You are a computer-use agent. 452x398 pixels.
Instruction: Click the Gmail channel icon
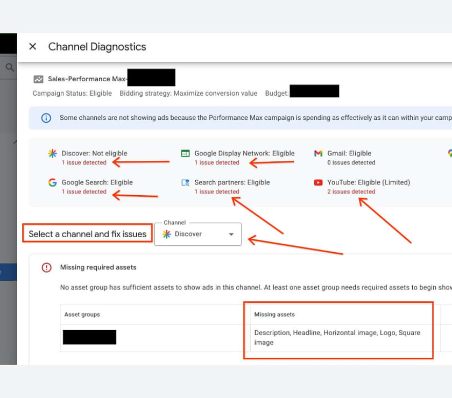tap(318, 153)
